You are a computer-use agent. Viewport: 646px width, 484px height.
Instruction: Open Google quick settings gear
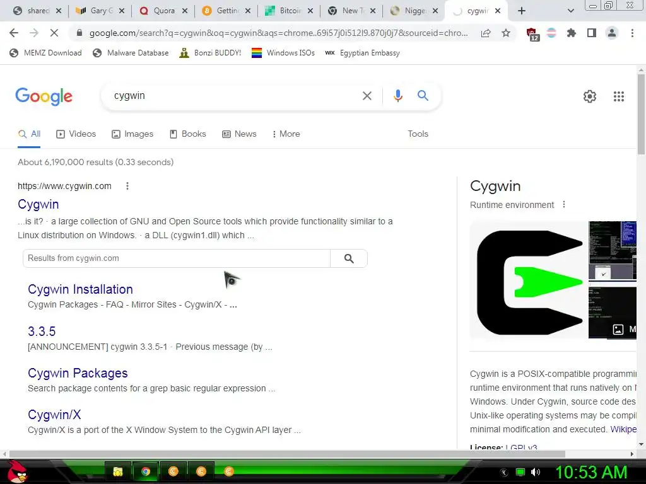point(590,96)
